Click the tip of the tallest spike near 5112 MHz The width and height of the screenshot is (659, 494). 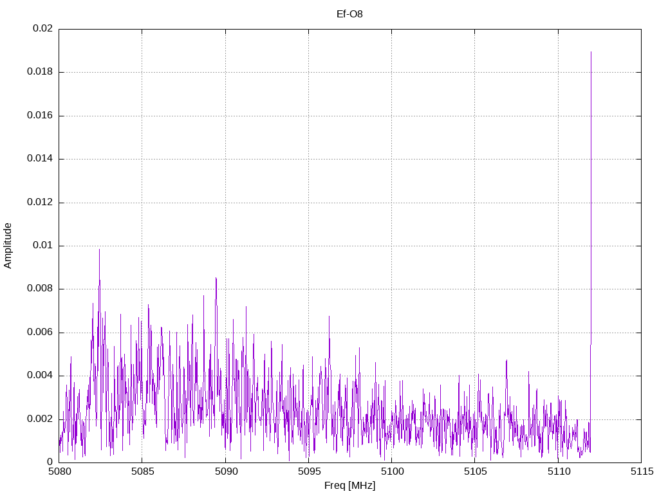[591, 52]
